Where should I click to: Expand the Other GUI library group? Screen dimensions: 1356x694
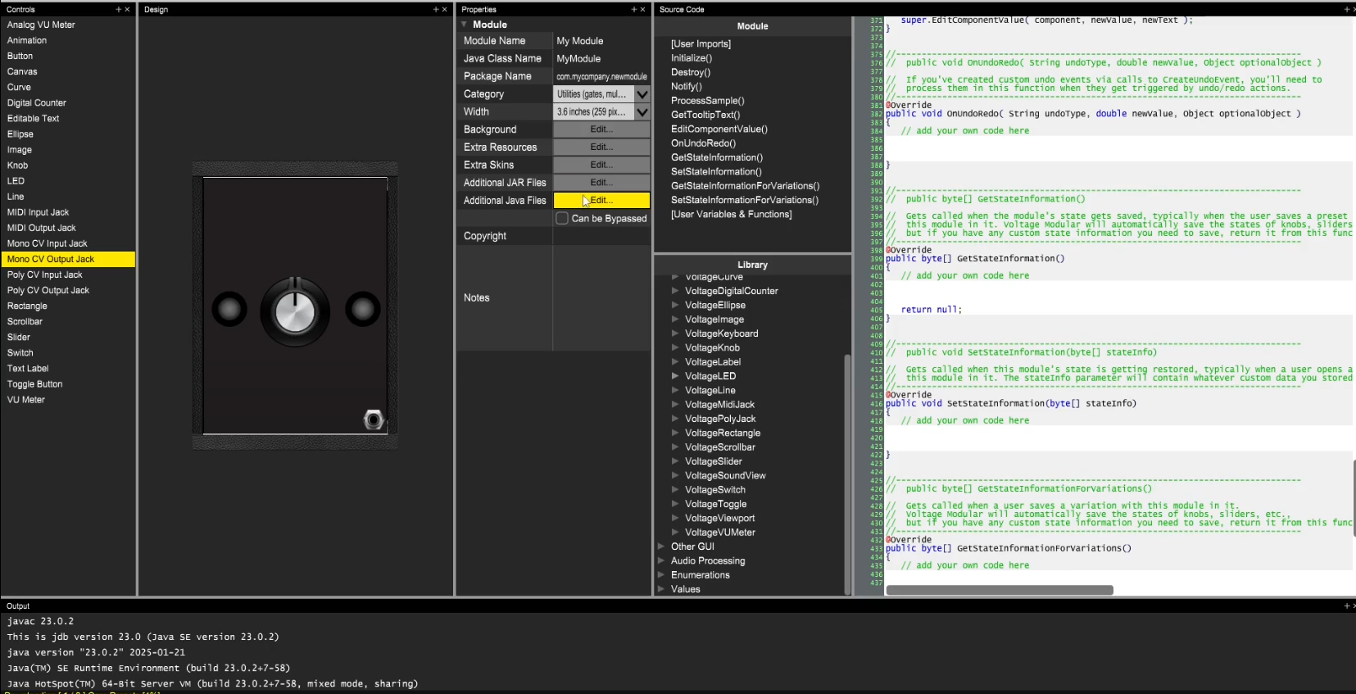(x=661, y=547)
